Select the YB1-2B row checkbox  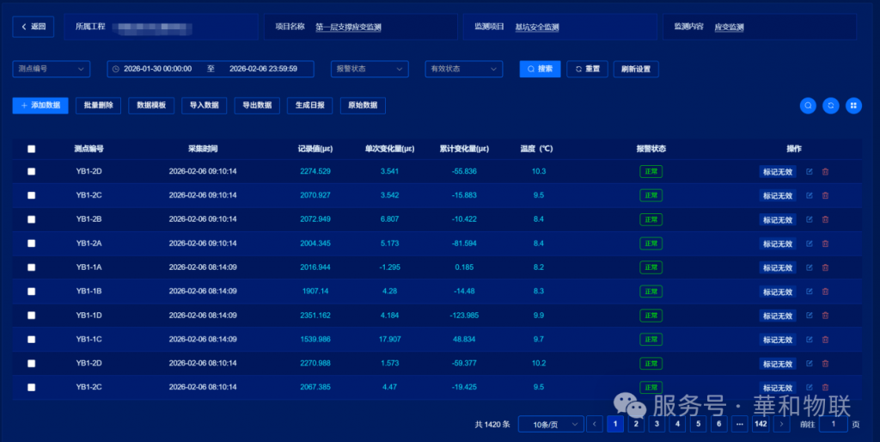32,219
